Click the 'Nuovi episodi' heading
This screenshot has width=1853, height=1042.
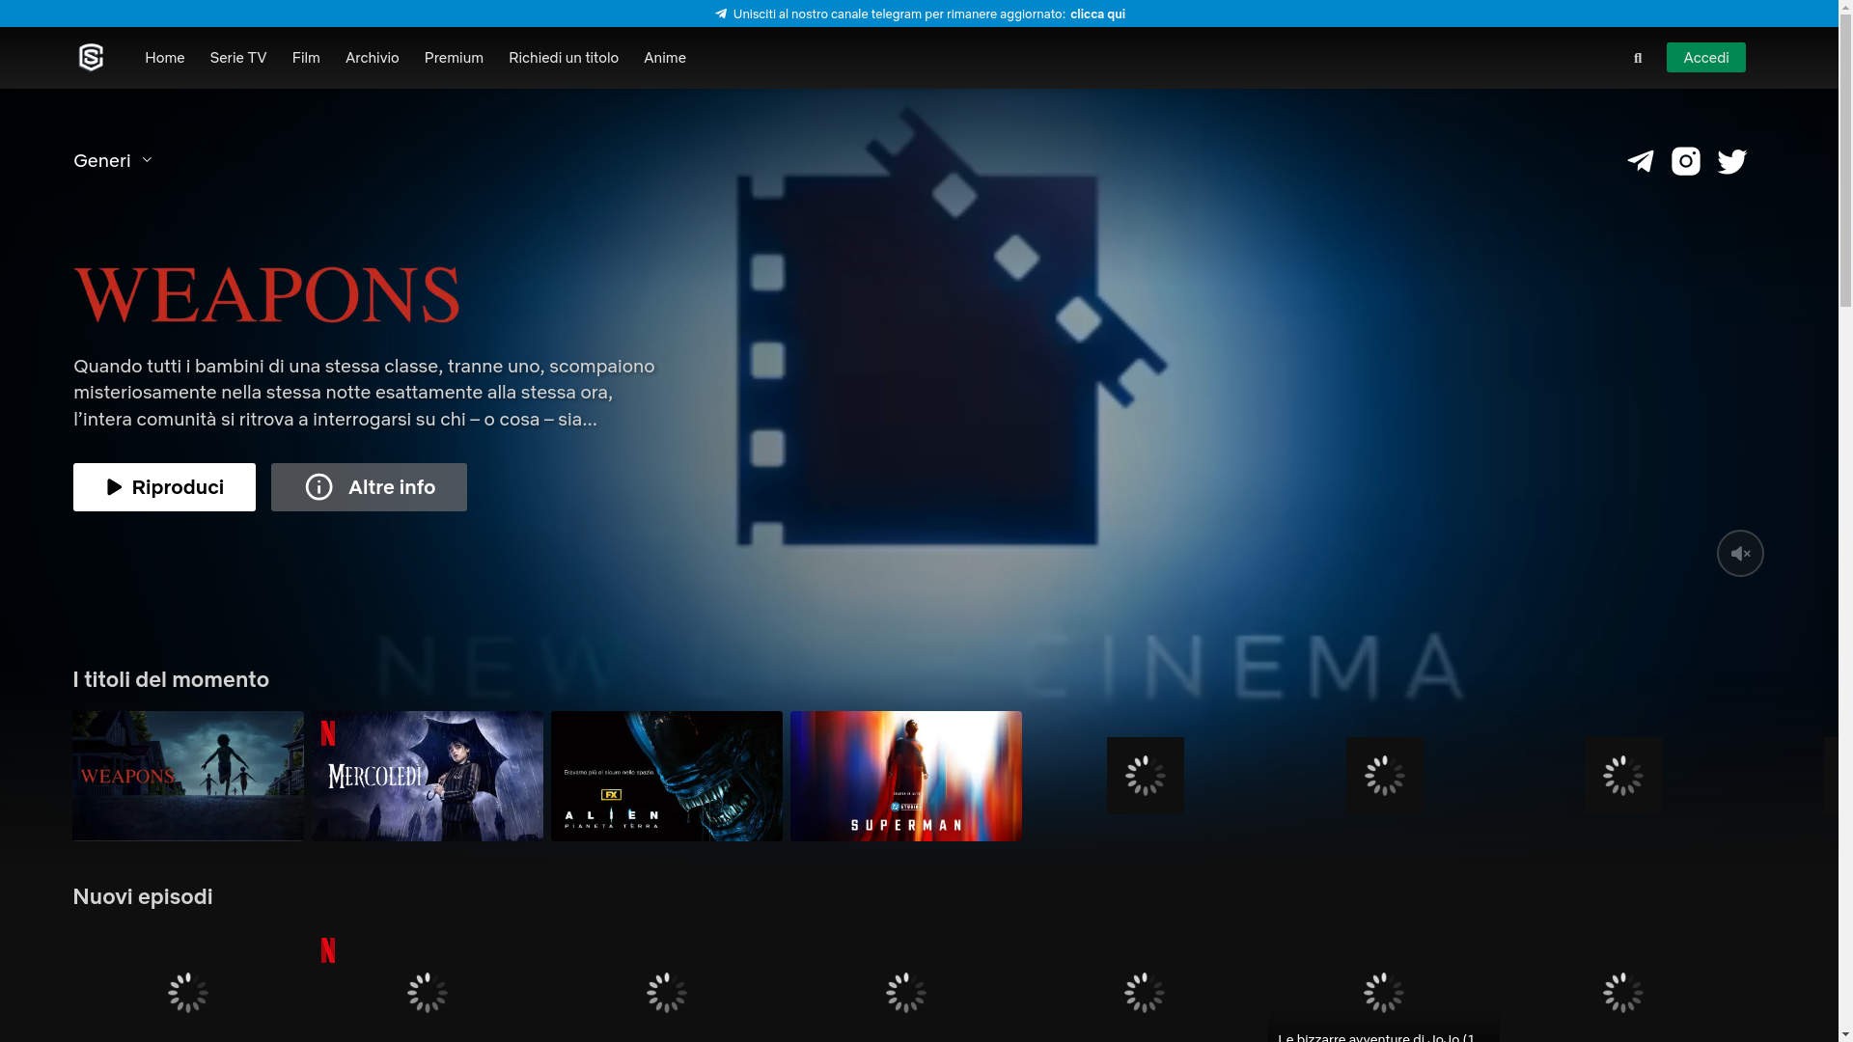coord(143,896)
